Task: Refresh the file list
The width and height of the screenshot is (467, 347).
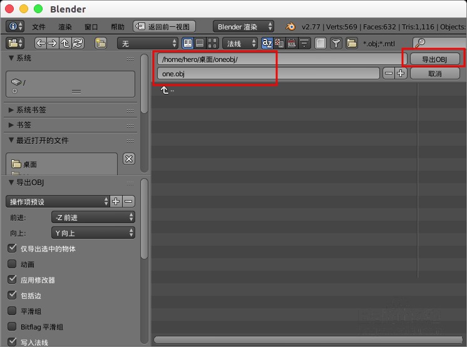Action: (78, 43)
